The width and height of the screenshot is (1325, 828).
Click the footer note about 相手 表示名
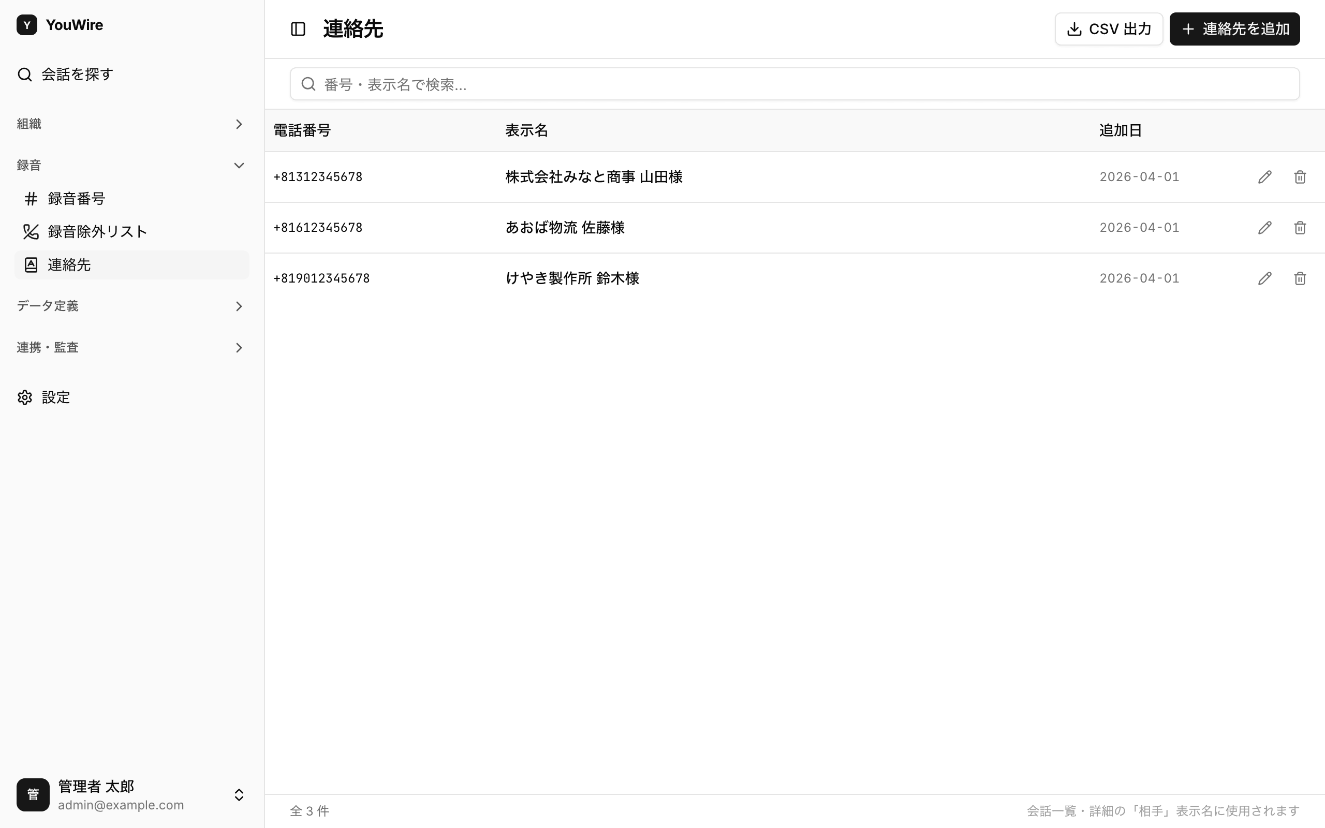coord(1163,811)
